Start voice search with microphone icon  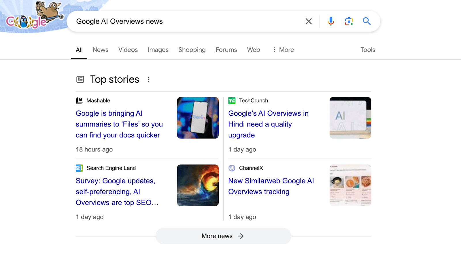coord(331,21)
